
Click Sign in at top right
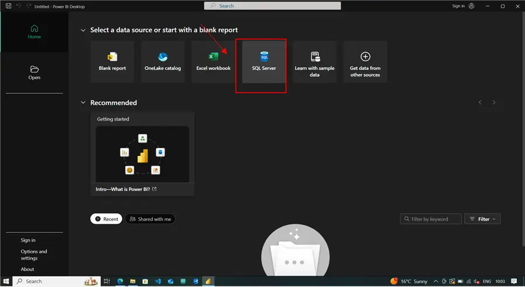point(459,6)
